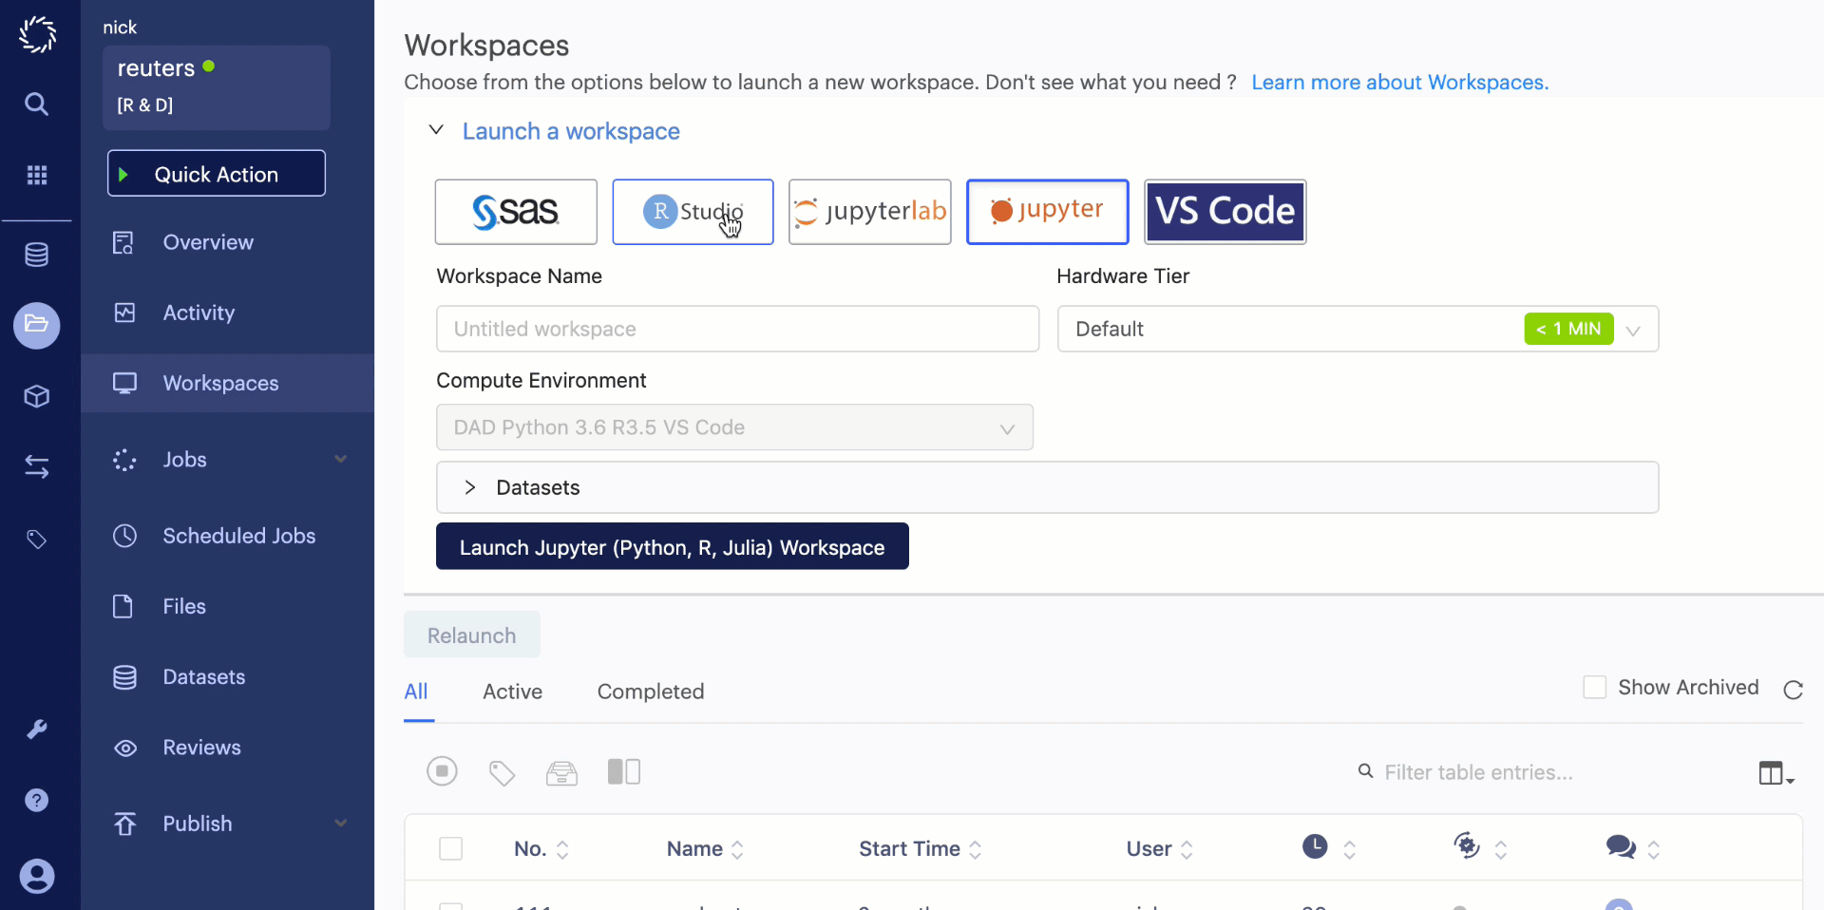Screen dimensions: 1824x910
Task: Click the transfer arrows icon in left rail
Action: point(37,466)
